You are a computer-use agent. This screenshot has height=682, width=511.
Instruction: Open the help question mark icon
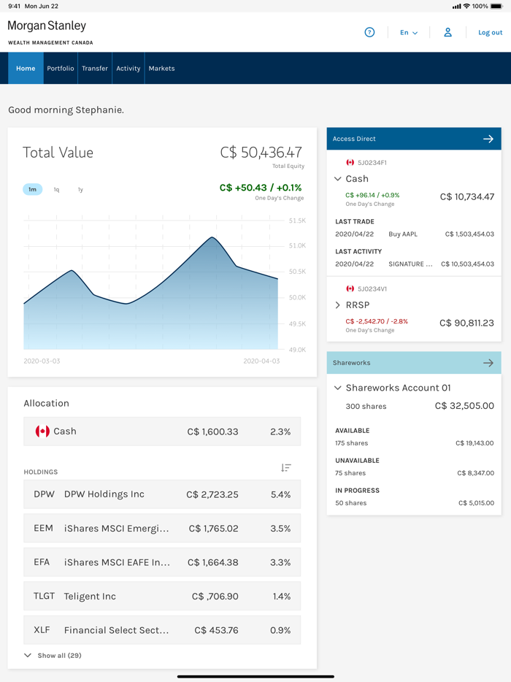pyautogui.click(x=369, y=32)
